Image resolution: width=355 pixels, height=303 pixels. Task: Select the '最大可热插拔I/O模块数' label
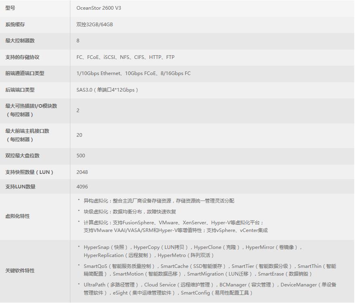tap(31, 106)
